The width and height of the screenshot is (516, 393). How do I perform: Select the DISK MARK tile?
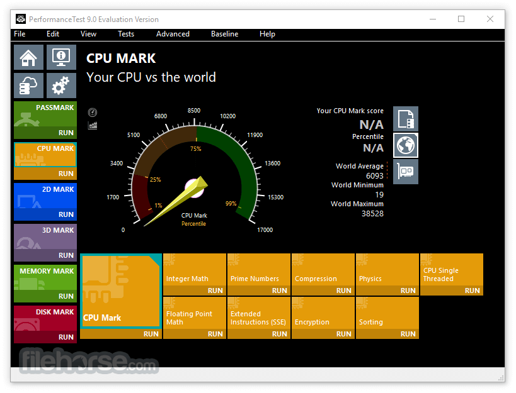tap(45, 318)
